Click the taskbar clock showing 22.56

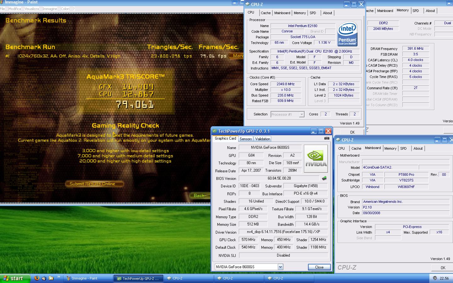point(444,278)
